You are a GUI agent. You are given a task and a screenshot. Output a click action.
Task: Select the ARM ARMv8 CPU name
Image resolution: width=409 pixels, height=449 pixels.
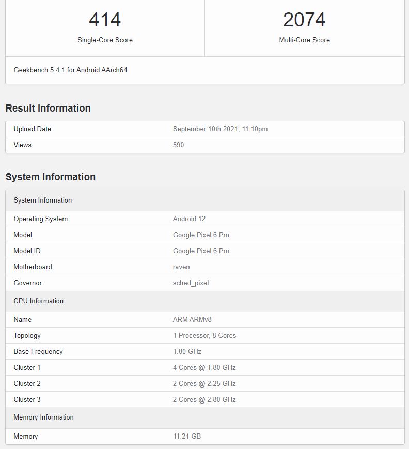coord(192,319)
